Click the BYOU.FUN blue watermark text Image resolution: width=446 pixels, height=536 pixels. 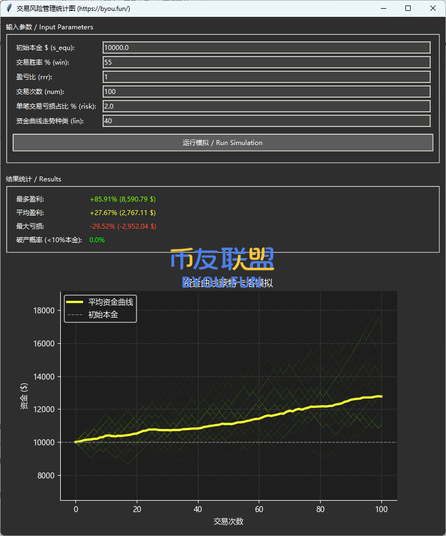pyautogui.click(x=221, y=282)
